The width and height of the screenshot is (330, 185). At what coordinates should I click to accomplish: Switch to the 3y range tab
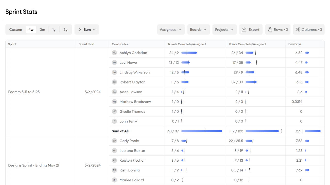coord(65,30)
